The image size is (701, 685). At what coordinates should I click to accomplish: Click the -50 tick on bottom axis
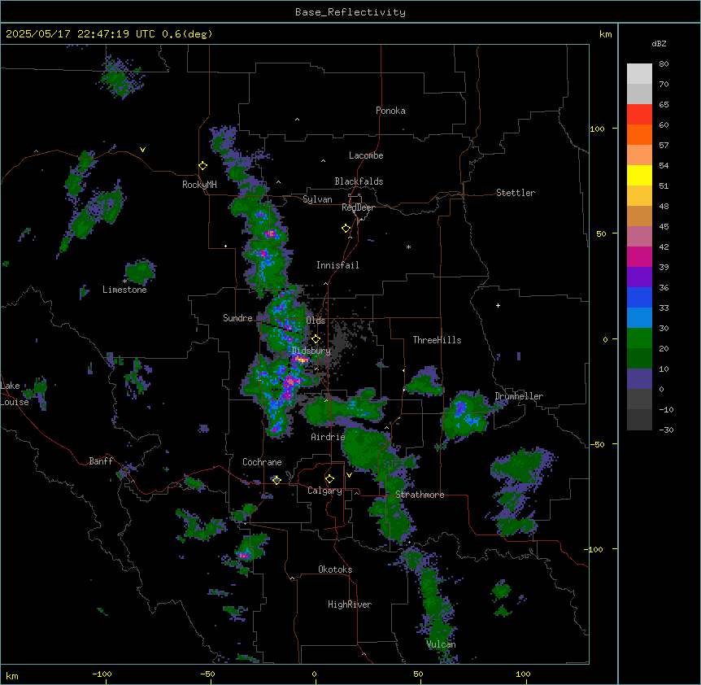(207, 674)
